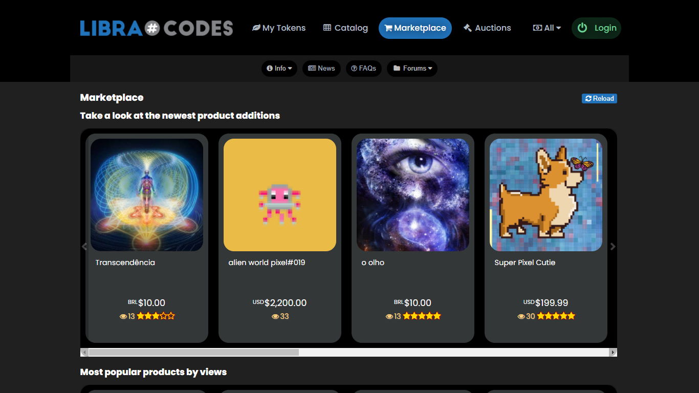The width and height of the screenshot is (699, 393).
Task: Expand the All currency dropdown
Action: coord(547,28)
